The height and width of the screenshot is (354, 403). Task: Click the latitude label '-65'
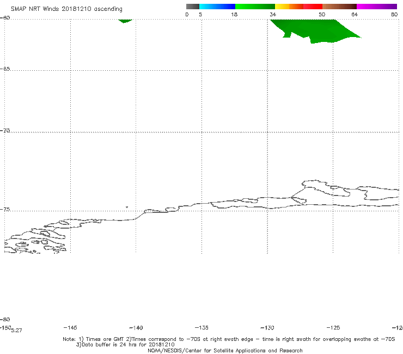pos(5,69)
